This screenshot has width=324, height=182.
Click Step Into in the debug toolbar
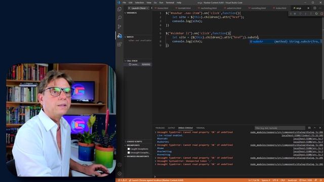pos(306,14)
